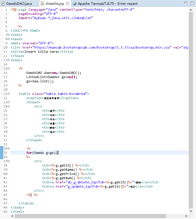Click the horizontal scrollbar left arrow
Viewport: 196px width, 219px height.
pos(12,216)
